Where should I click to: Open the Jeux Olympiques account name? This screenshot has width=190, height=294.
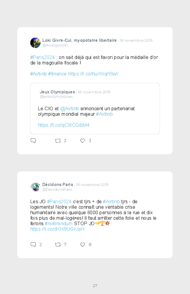point(57,92)
